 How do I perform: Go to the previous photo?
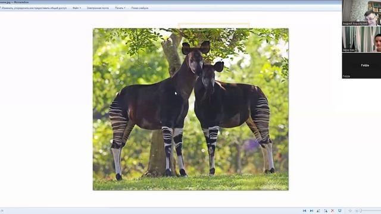pyautogui.click(x=304, y=211)
